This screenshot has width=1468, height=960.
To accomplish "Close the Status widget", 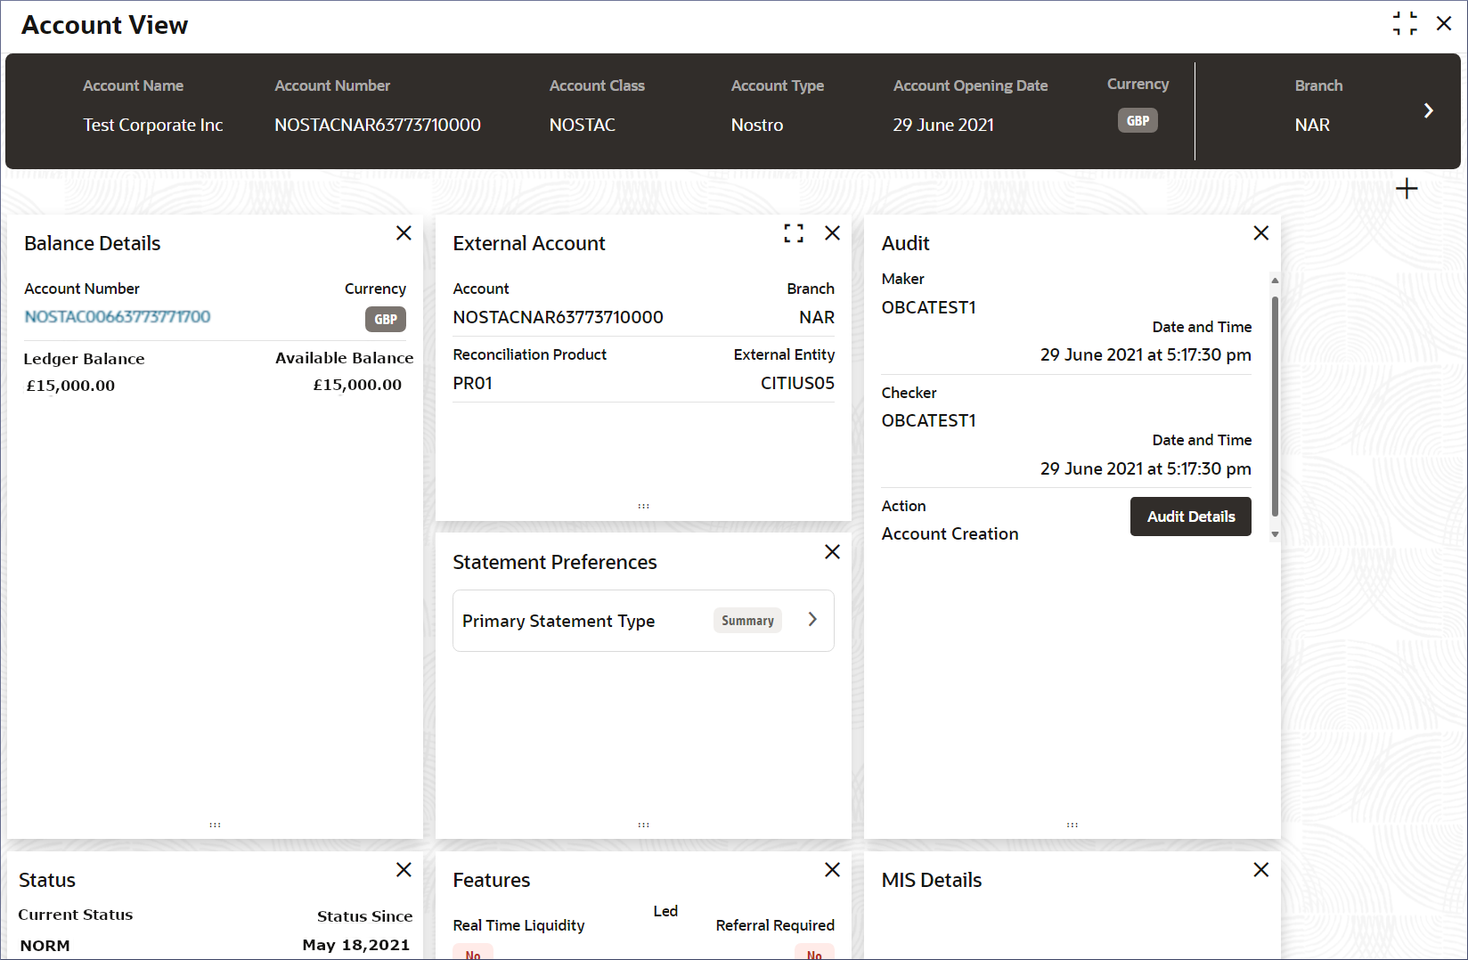I will [x=404, y=870].
